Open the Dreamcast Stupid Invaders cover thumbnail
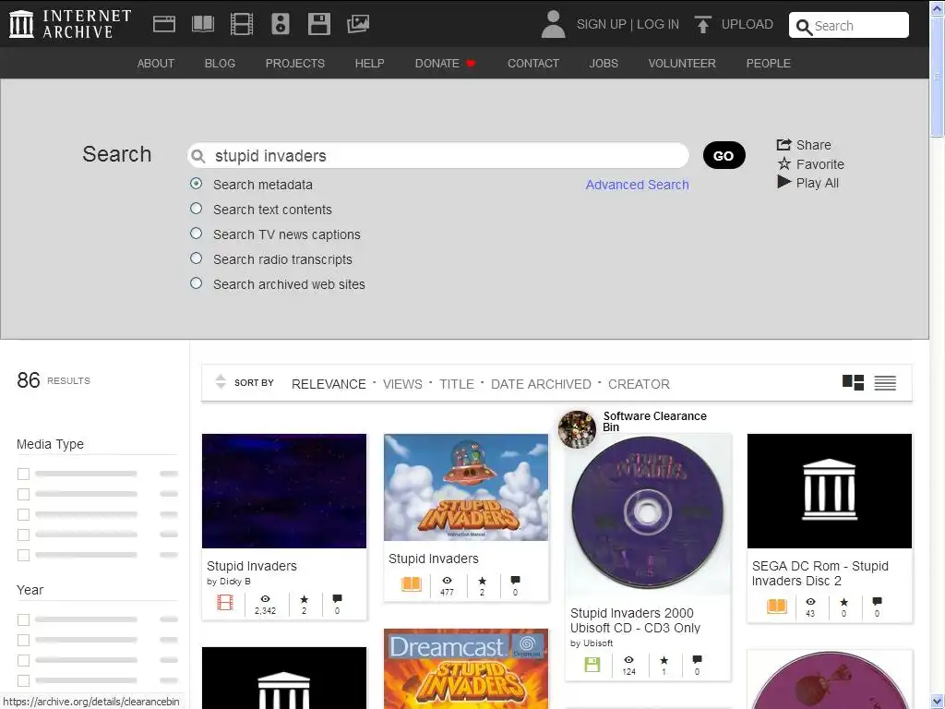The image size is (945, 709). (466, 668)
